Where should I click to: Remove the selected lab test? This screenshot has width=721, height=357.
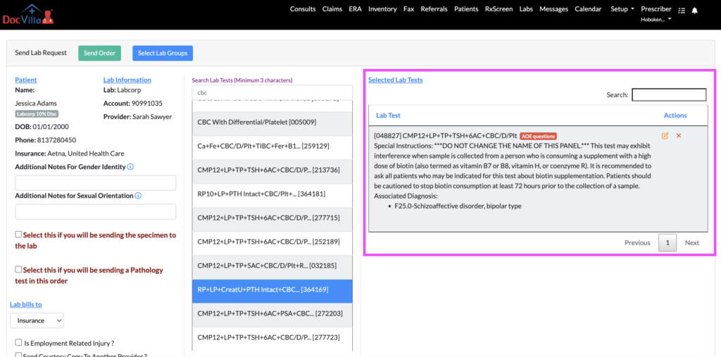point(679,135)
